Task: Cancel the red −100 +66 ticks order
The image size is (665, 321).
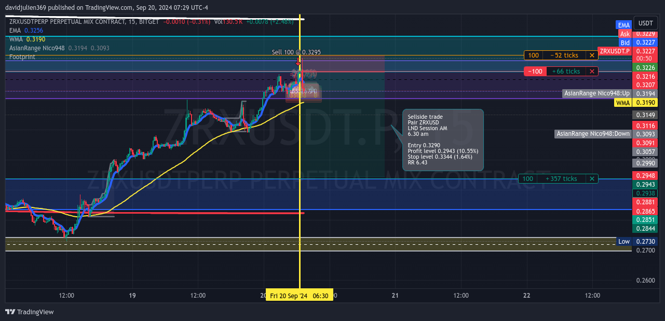Action: coord(592,72)
